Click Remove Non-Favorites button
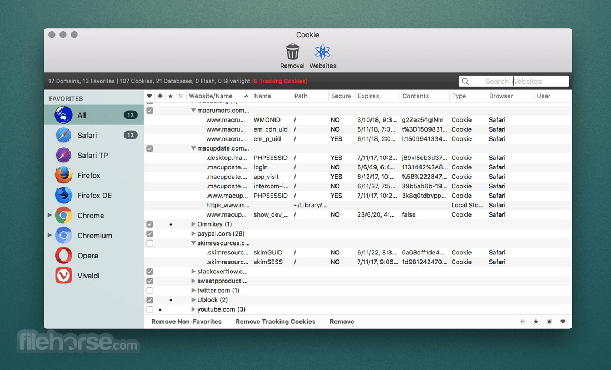The width and height of the screenshot is (611, 370). pos(186,322)
